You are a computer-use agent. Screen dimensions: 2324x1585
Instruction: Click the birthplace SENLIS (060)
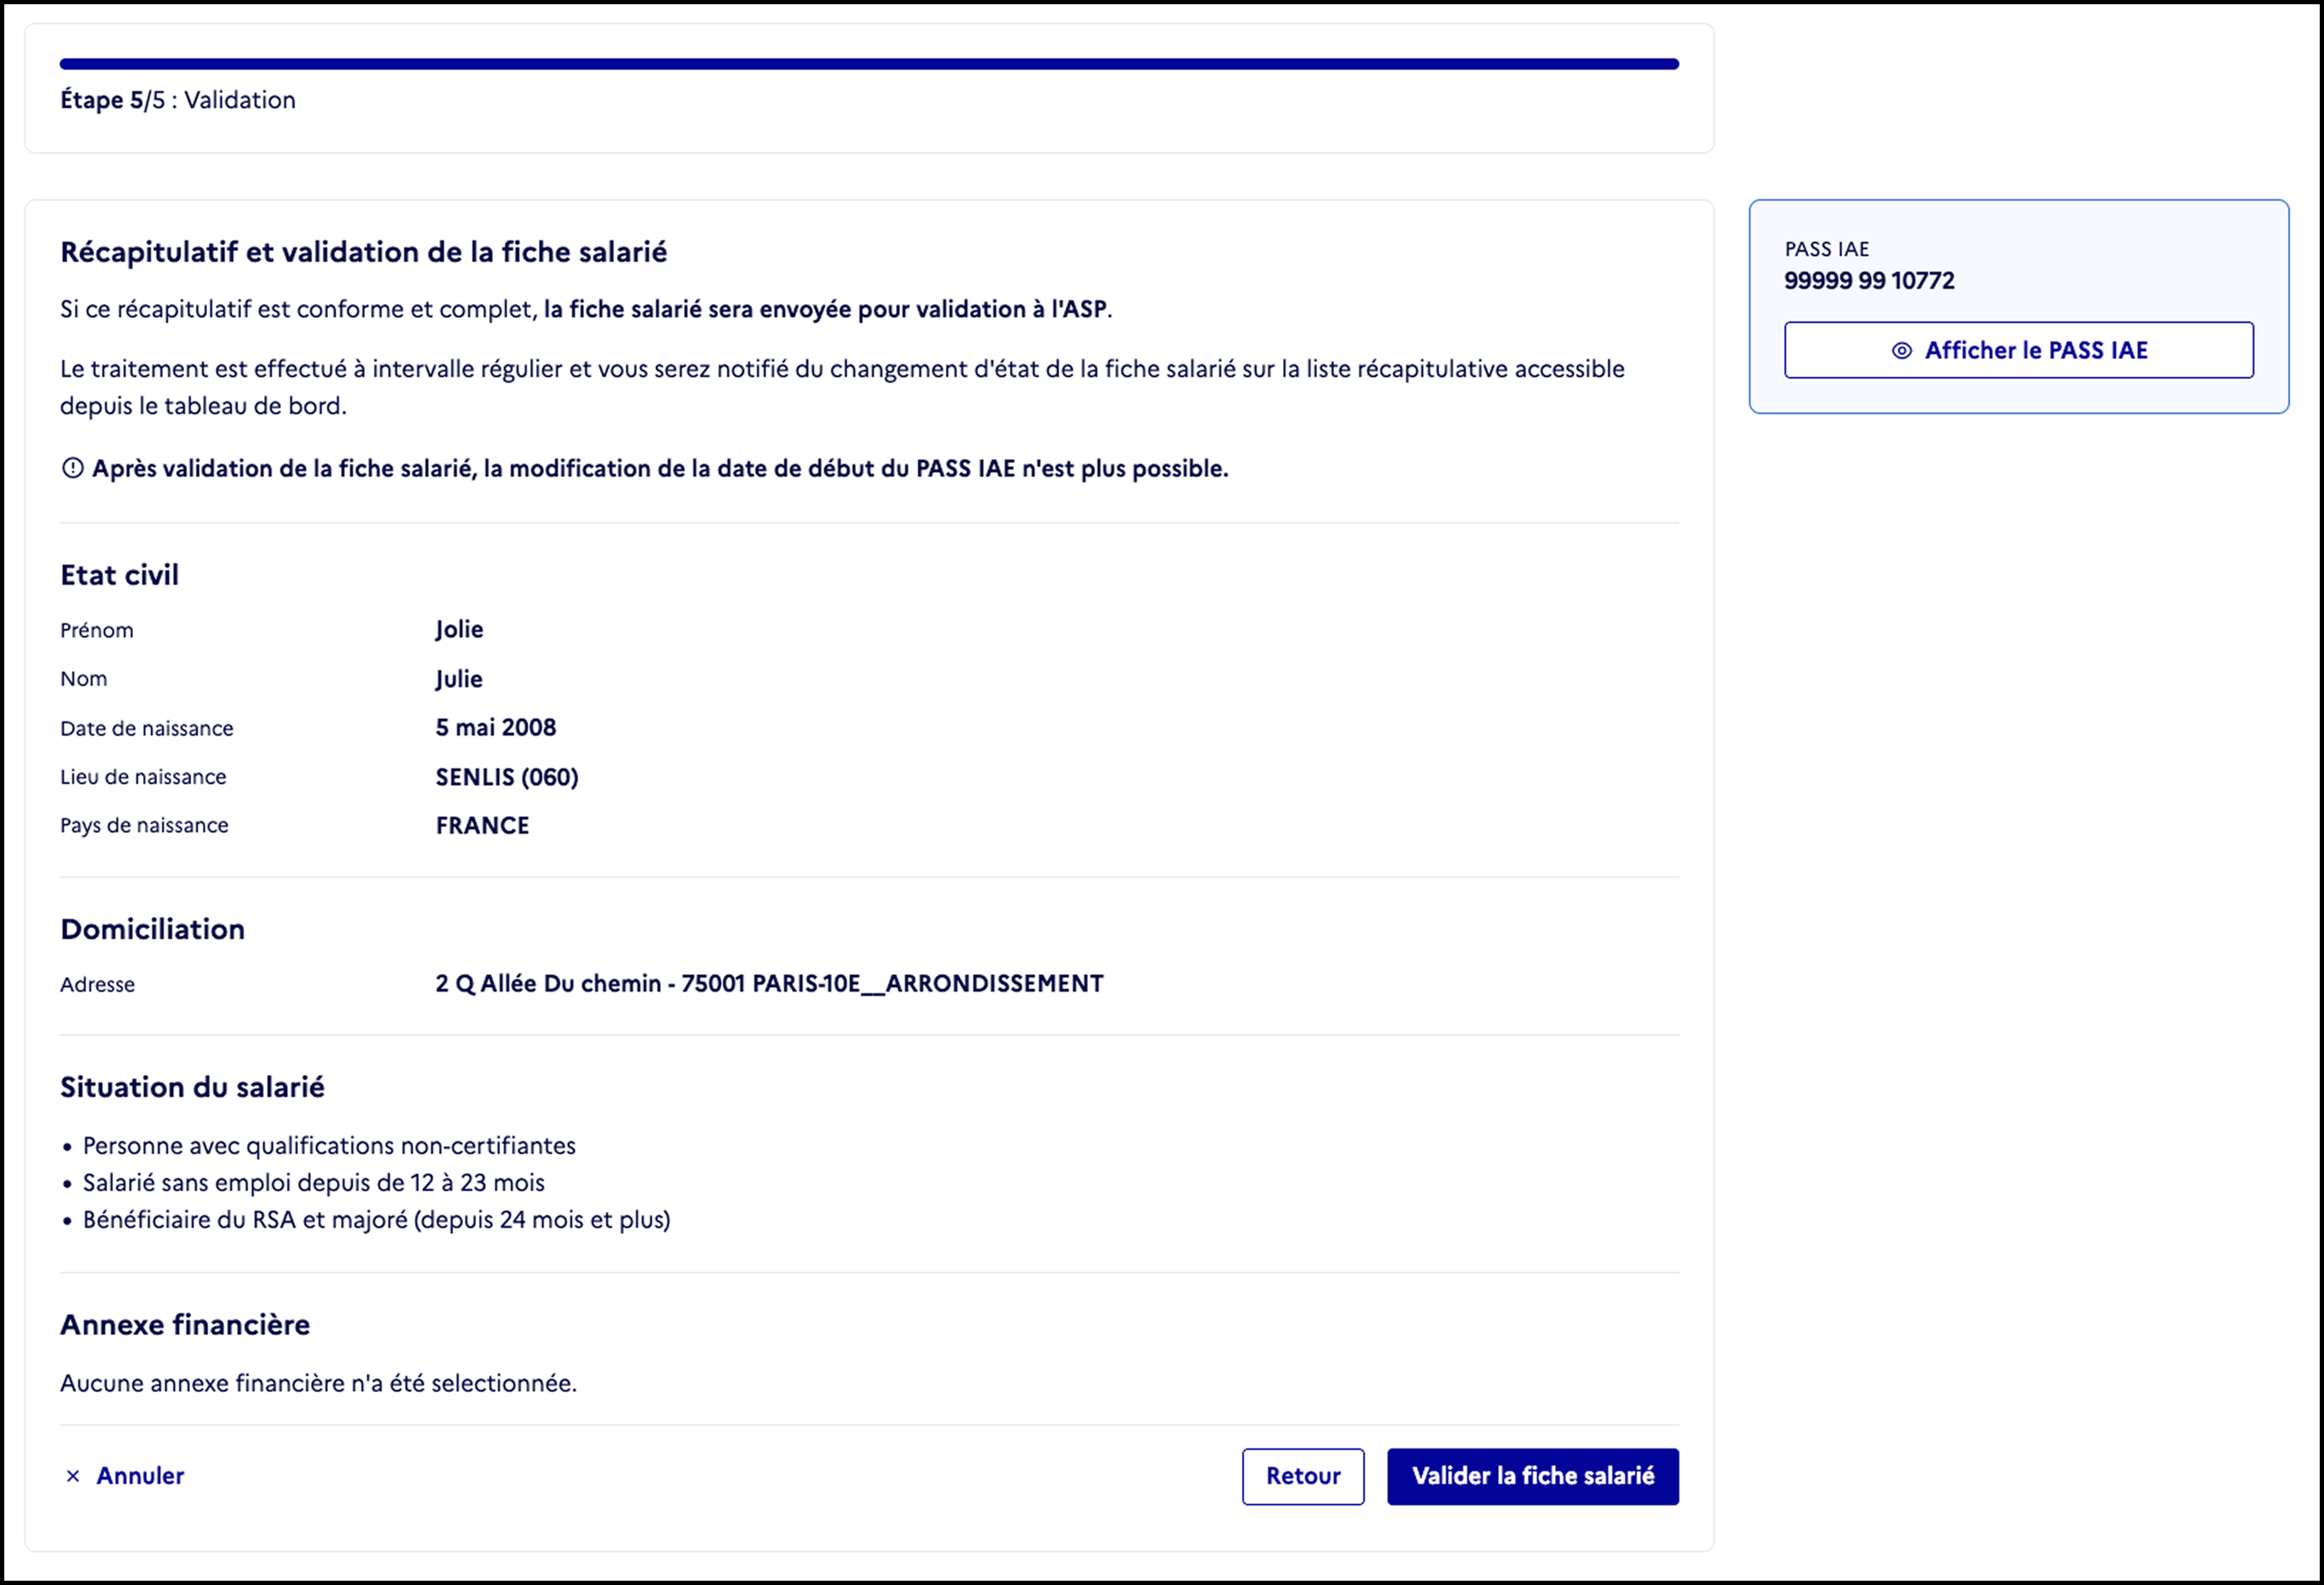(506, 777)
